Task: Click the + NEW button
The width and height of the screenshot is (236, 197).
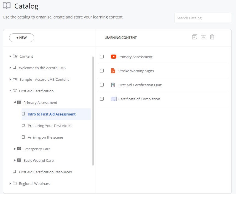Action: (x=22, y=38)
